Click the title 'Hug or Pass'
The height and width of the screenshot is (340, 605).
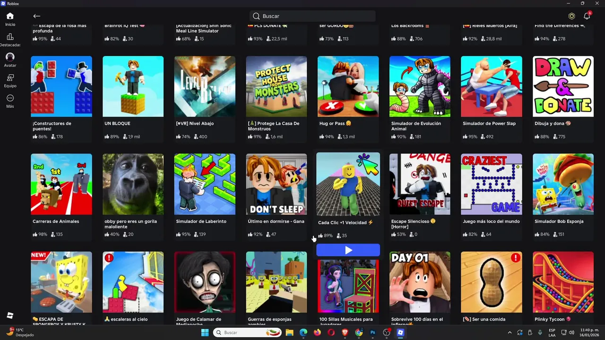[335, 124]
